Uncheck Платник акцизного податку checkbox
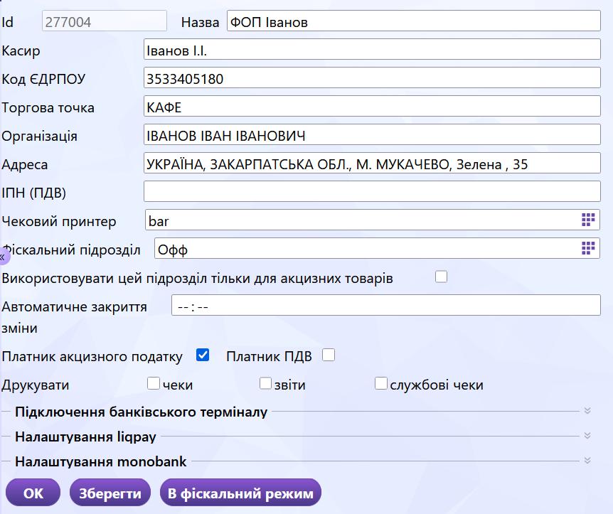613x514 pixels. point(203,355)
